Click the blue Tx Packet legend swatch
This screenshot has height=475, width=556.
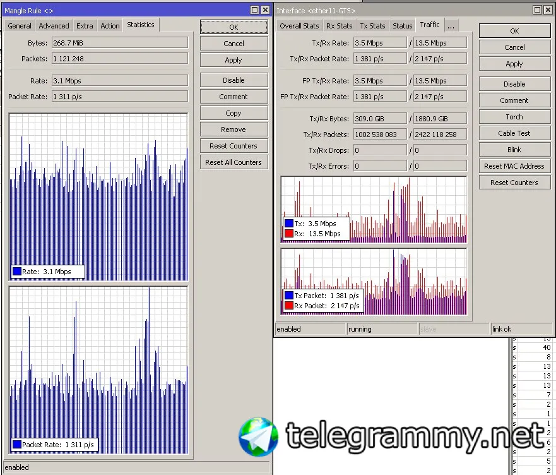point(289,296)
